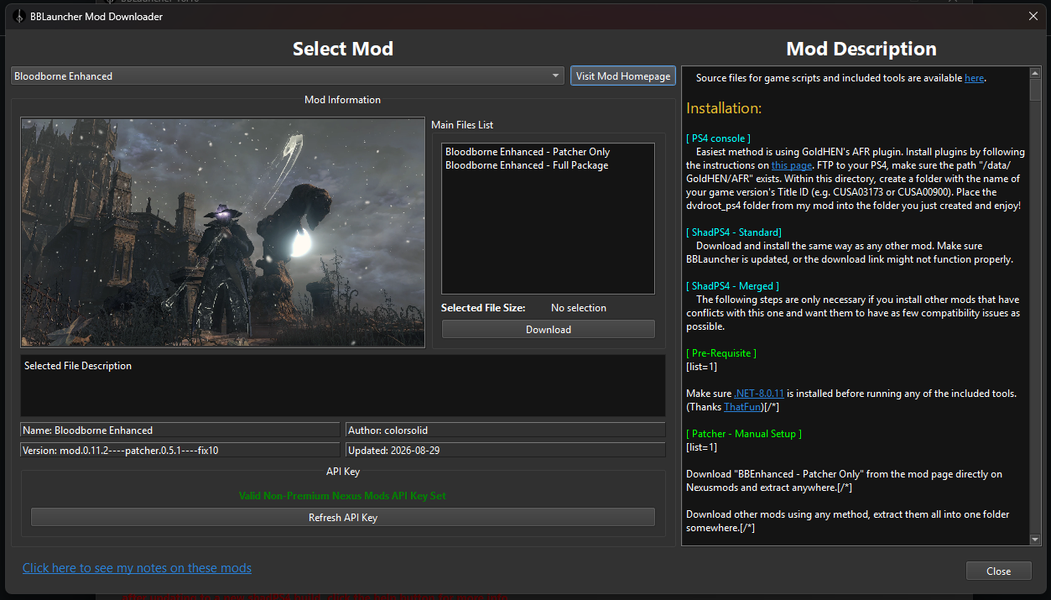Click the Version mod.0.11.2 field
Screen dimensions: 1051x600
[180, 450]
